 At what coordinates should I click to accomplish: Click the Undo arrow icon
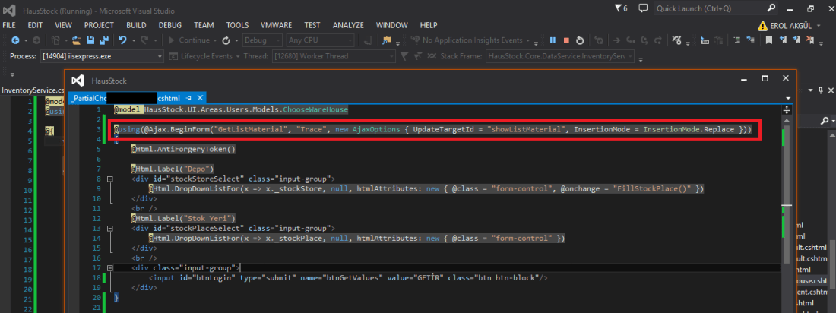coord(122,40)
